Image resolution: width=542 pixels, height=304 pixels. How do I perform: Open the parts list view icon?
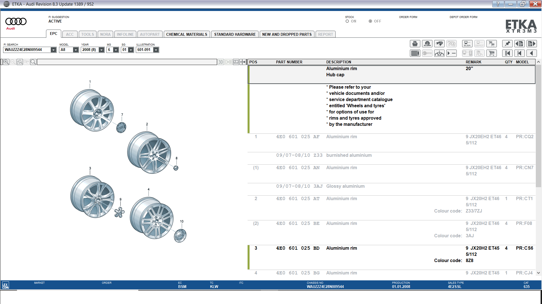point(415,53)
